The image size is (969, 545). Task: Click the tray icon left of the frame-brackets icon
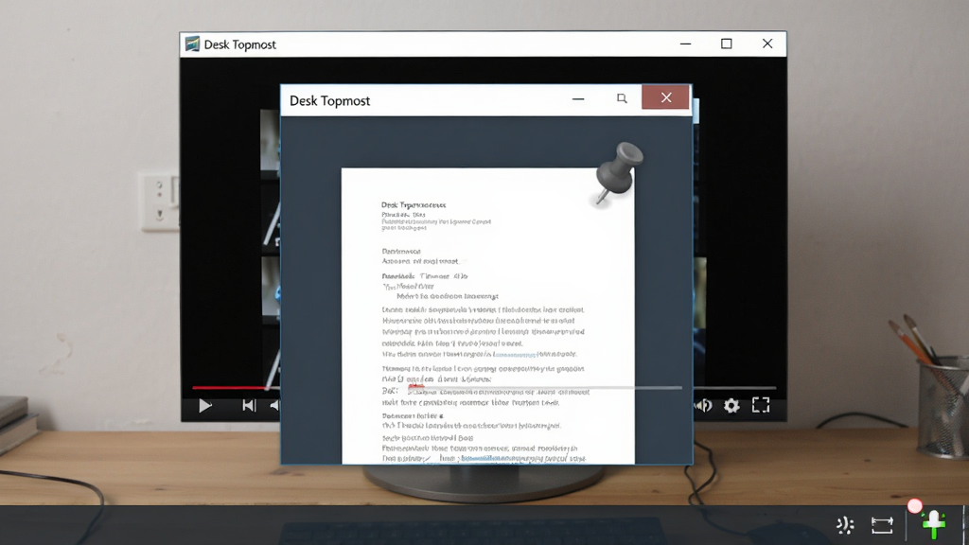845,525
